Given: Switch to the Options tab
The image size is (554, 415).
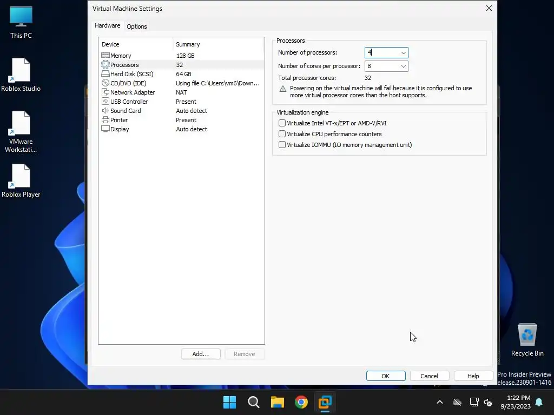Looking at the screenshot, I should 137,26.
